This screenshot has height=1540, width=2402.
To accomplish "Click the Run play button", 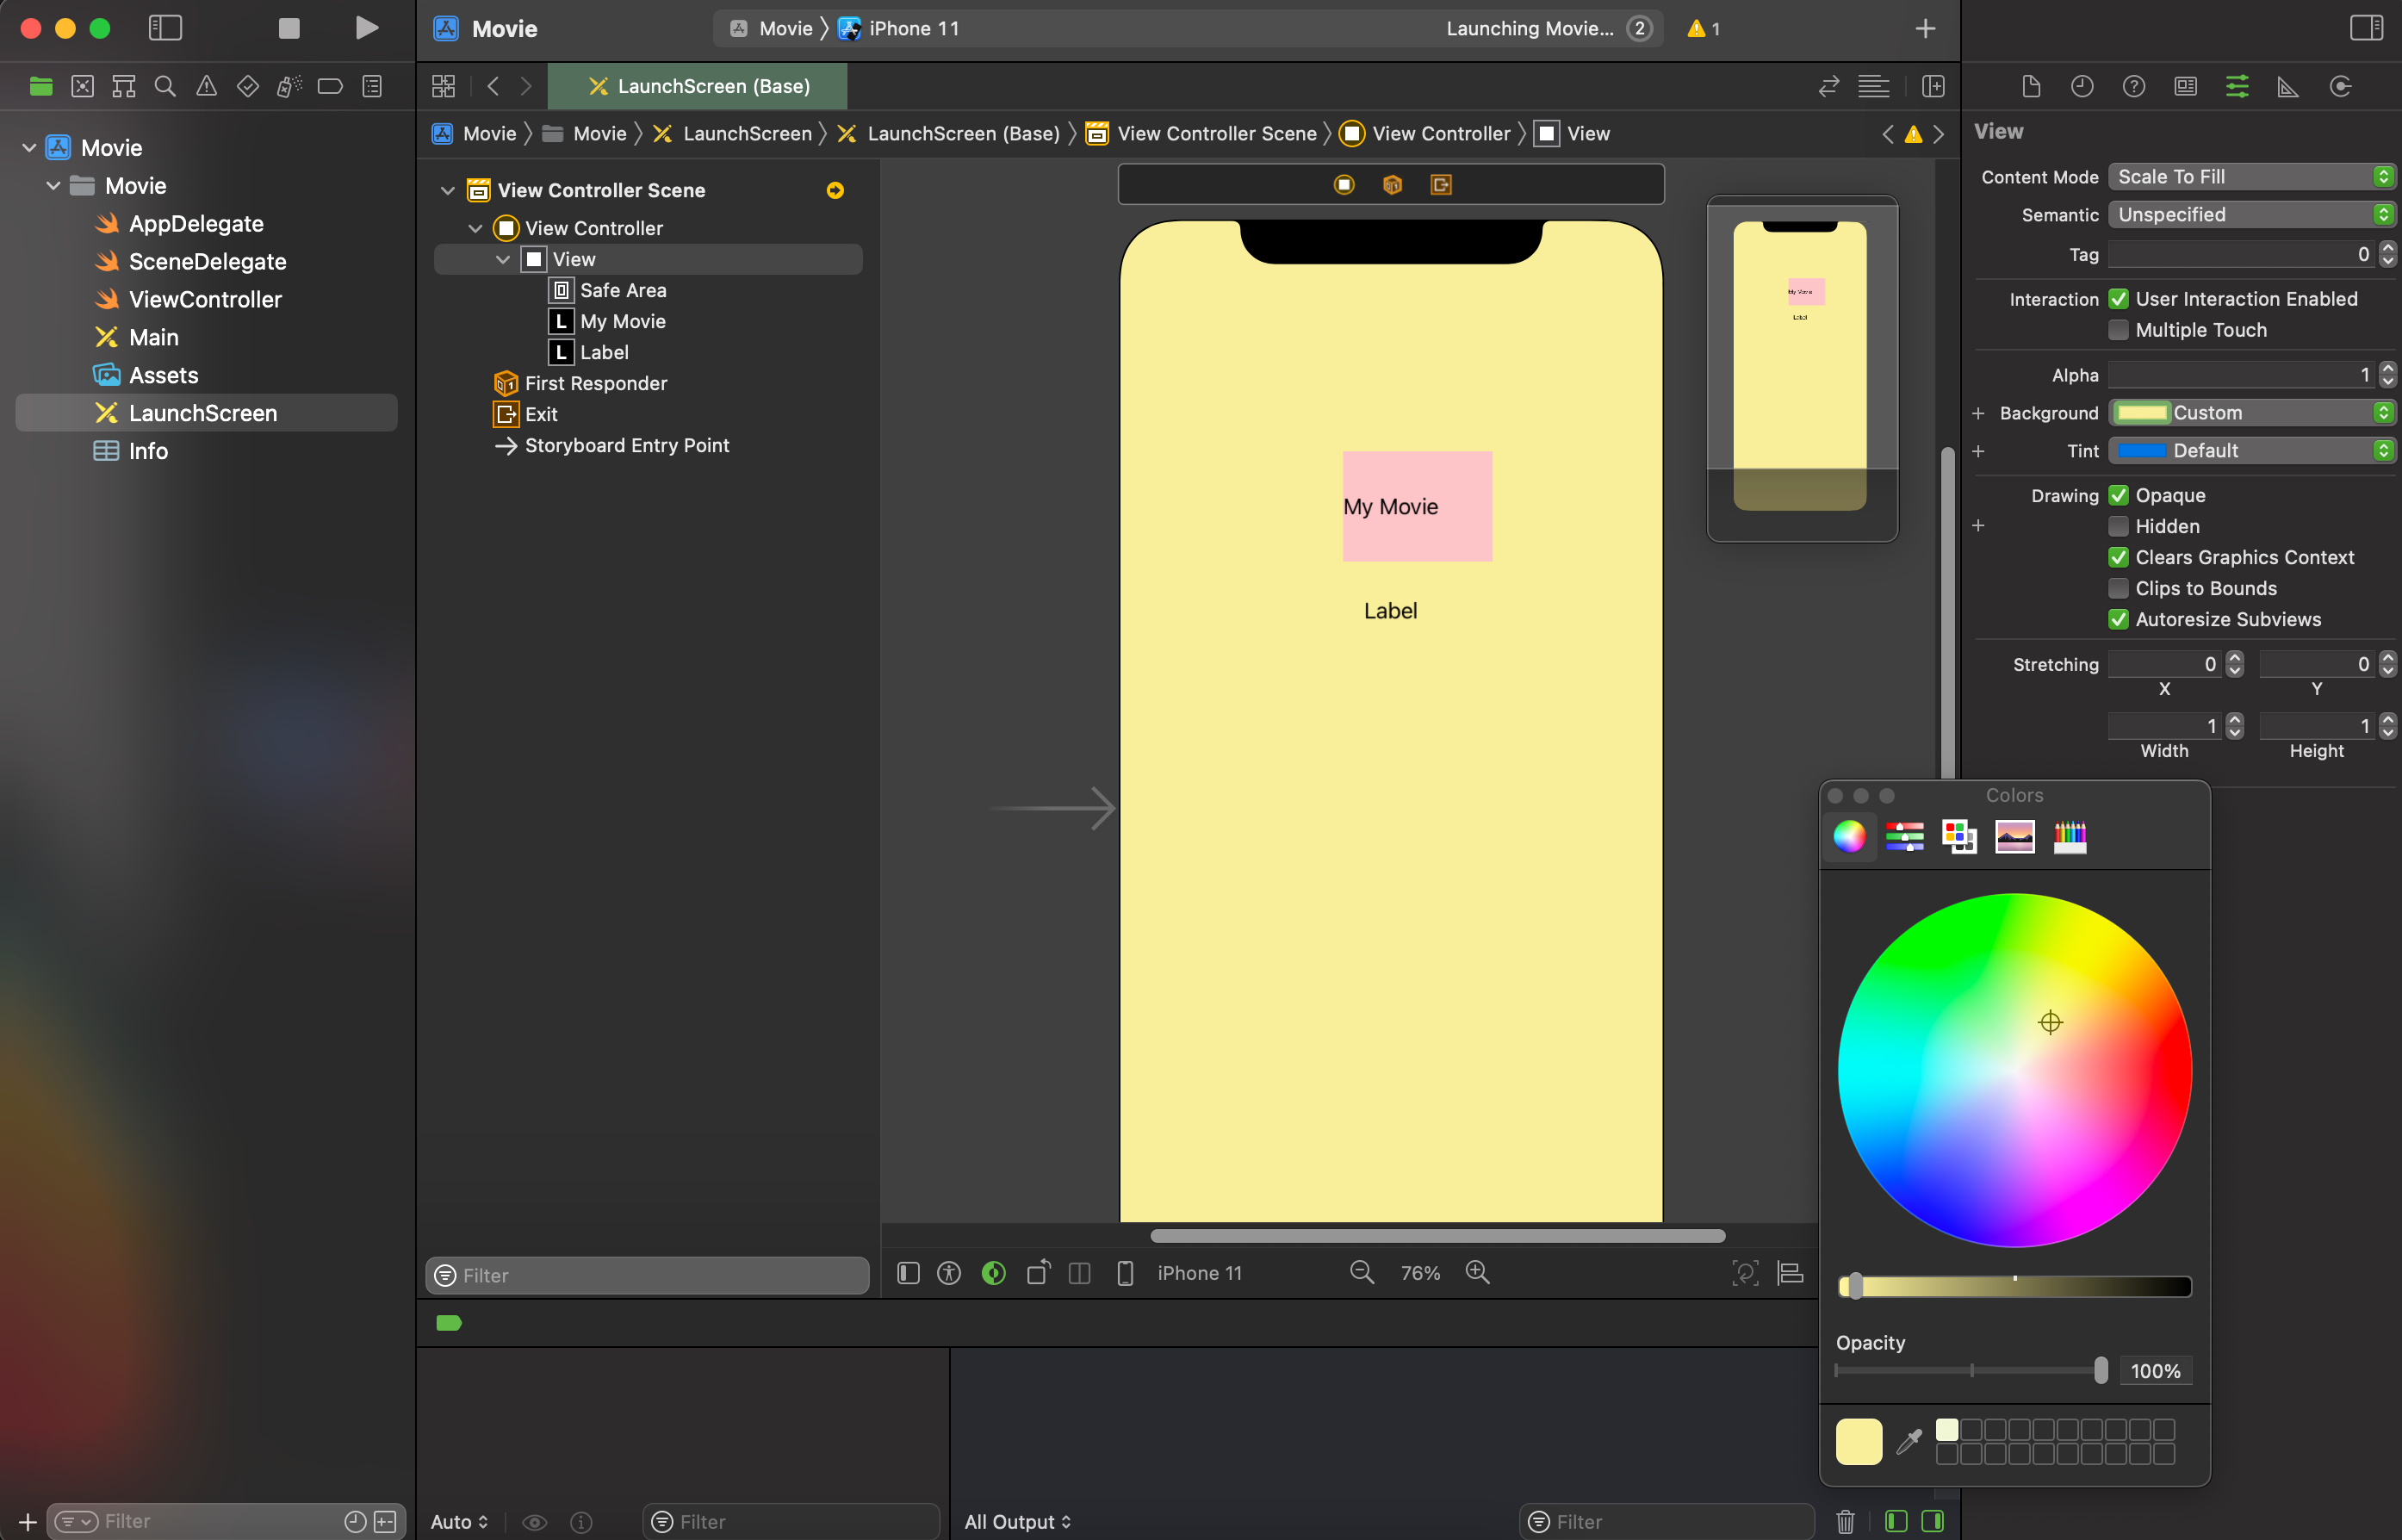I will 367,28.
